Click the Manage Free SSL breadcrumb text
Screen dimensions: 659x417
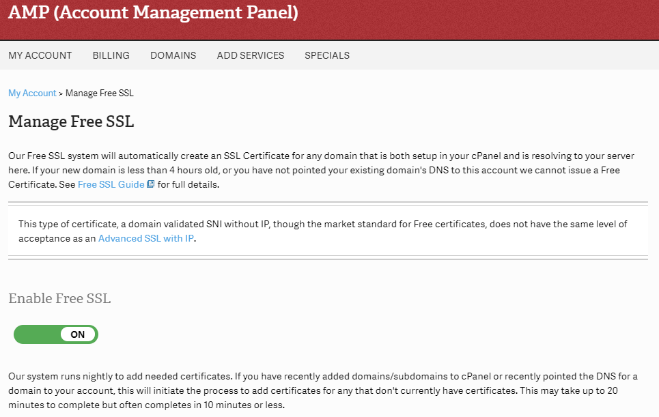(x=100, y=93)
